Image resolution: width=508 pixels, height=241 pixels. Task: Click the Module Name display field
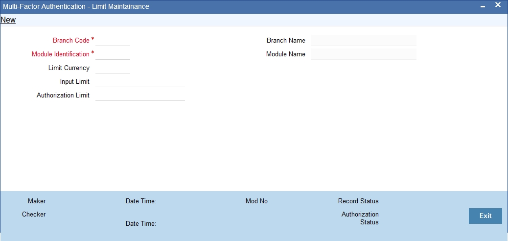pos(364,54)
